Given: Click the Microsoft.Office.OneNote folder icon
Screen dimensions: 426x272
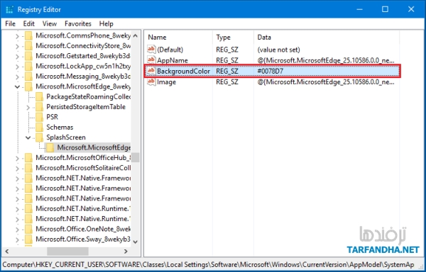Looking at the screenshot, I should (28, 229).
